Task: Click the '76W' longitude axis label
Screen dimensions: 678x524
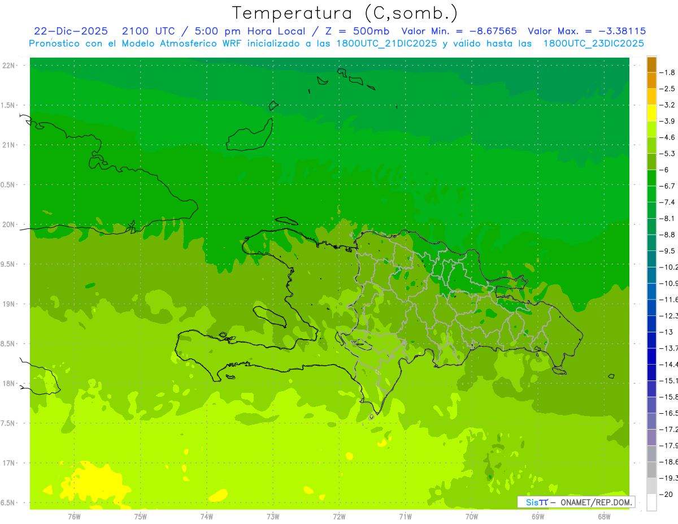Action: tap(74, 517)
